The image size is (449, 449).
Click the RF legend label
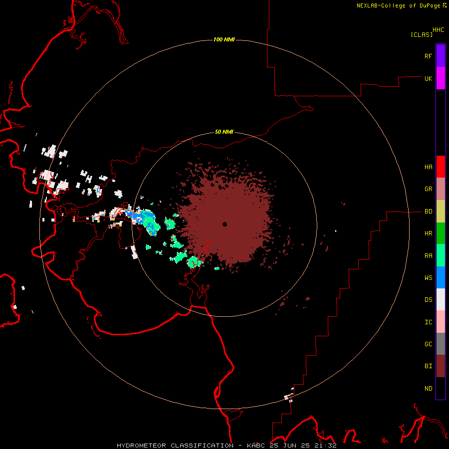(x=429, y=56)
